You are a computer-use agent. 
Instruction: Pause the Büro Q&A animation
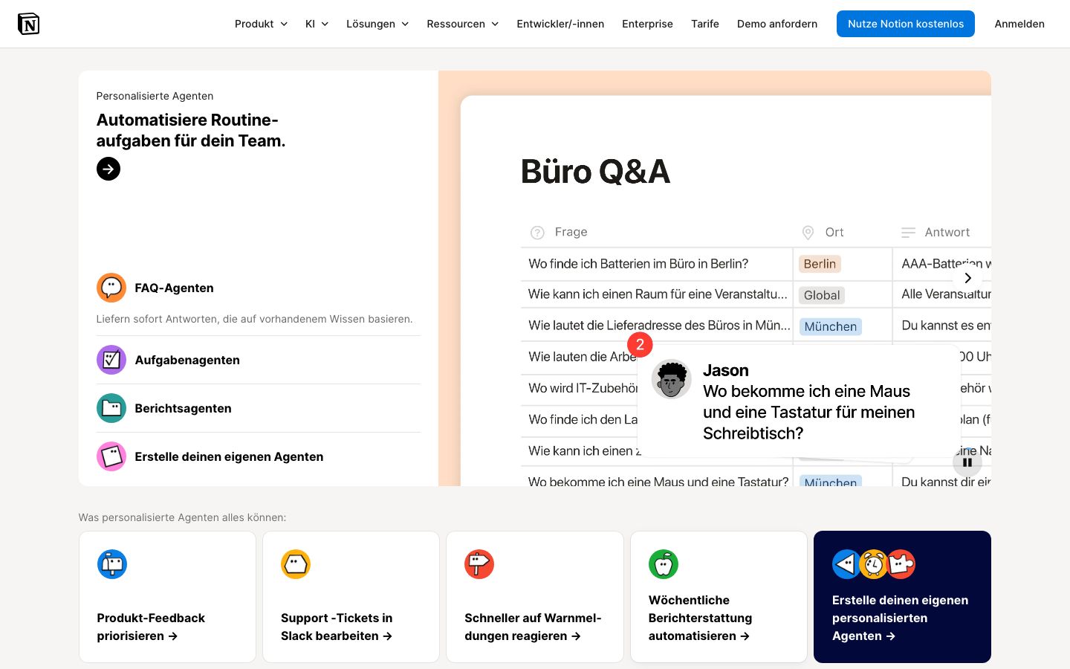coord(967,462)
